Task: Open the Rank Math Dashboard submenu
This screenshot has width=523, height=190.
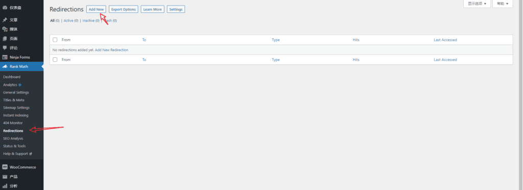Action: [x=12, y=77]
